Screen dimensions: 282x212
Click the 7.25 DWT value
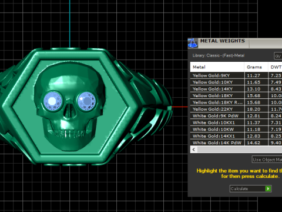coord(276,75)
